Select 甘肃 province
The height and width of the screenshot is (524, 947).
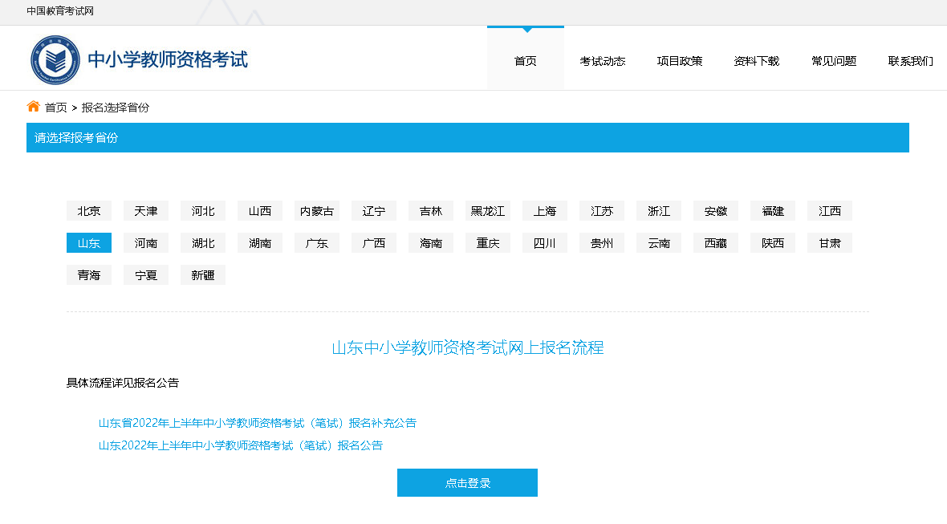[830, 243]
